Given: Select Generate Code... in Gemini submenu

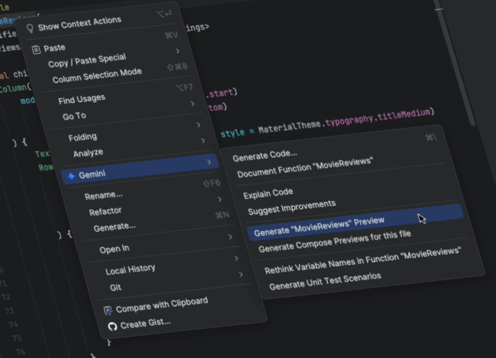Looking at the screenshot, I should pyautogui.click(x=265, y=155).
